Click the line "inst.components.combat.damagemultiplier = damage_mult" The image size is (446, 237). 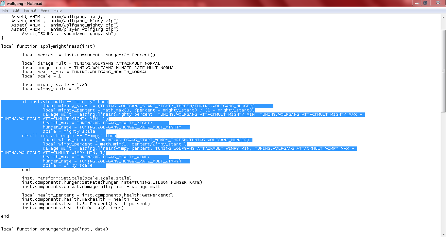click(91, 186)
